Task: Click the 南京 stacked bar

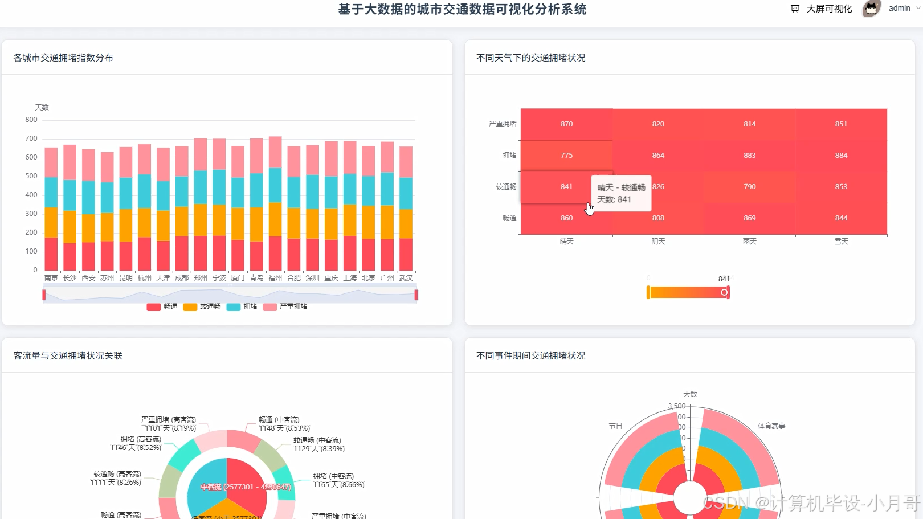Action: [x=51, y=209]
